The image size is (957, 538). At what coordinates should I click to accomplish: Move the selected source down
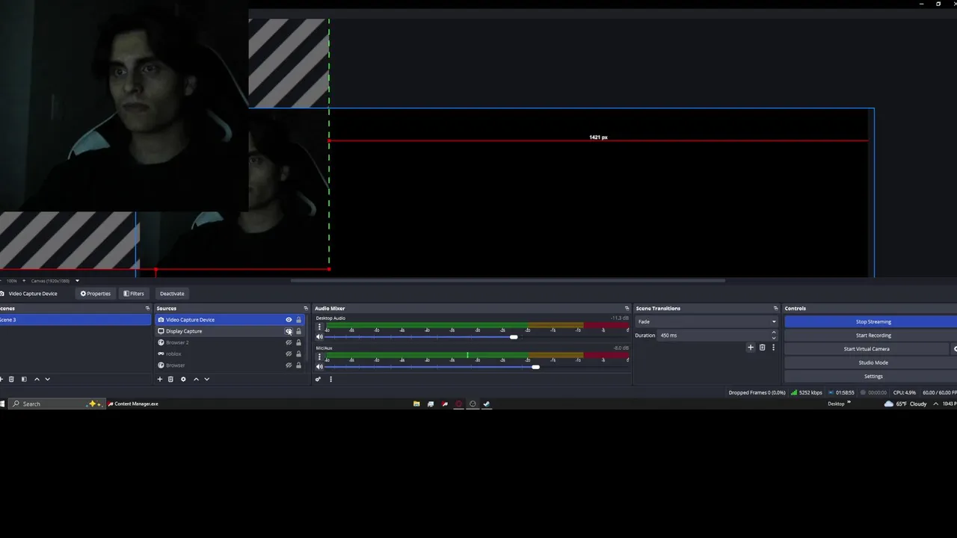point(207,379)
